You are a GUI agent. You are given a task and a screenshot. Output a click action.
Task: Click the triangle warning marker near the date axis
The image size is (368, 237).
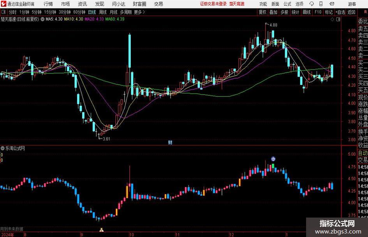(101, 230)
